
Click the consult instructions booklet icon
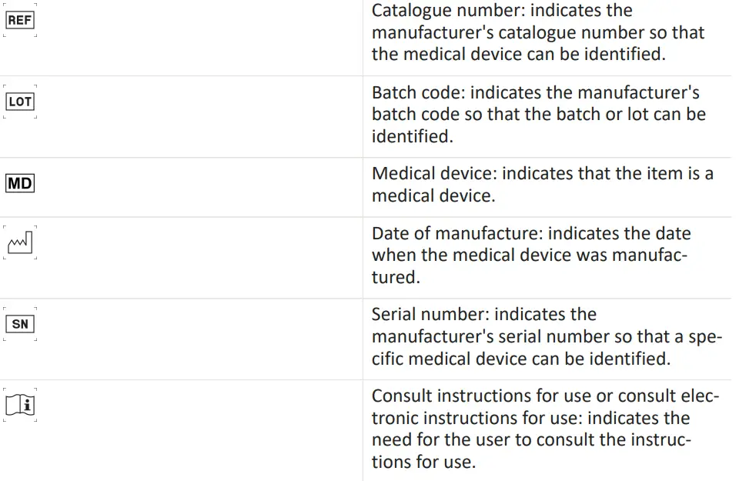click(20, 406)
